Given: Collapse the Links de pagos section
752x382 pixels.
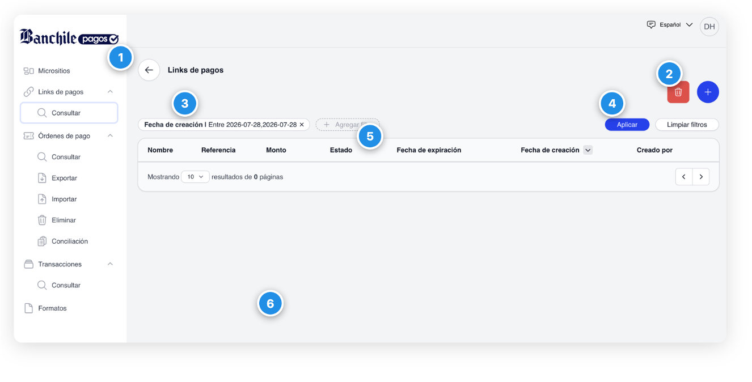Looking at the screenshot, I should [110, 92].
